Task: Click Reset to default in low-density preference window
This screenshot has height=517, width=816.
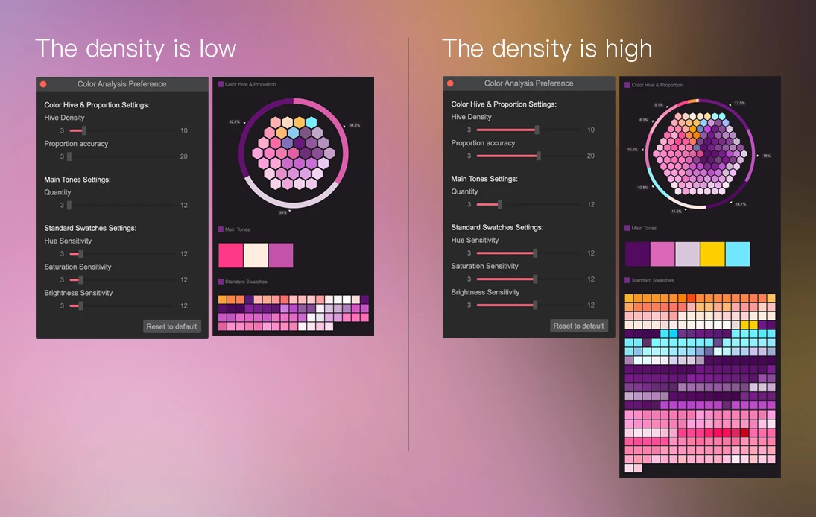Action: click(171, 326)
